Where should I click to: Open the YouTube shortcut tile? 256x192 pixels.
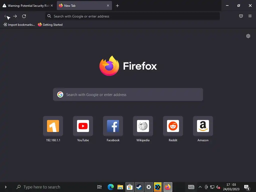click(x=83, y=126)
